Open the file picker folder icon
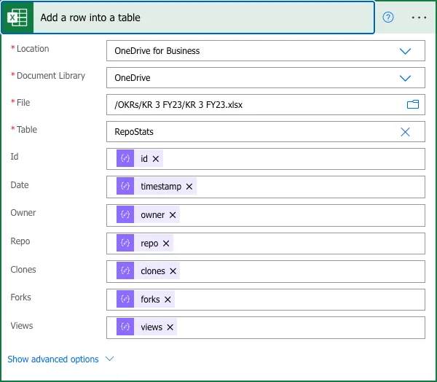437x382 pixels. (x=413, y=104)
